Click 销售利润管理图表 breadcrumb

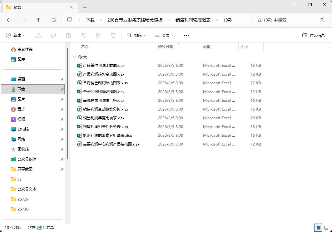[193, 20]
